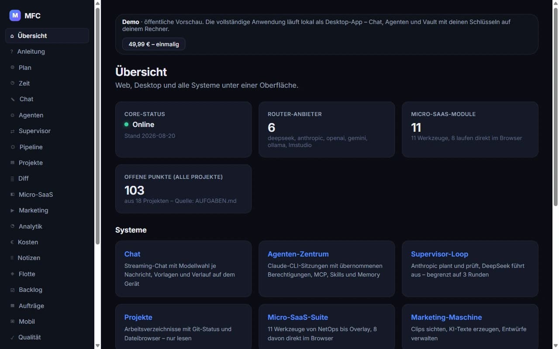Screen dimensions: 559x349
Task: Select Pipeline in the sidebar
Action: (x=47, y=147)
